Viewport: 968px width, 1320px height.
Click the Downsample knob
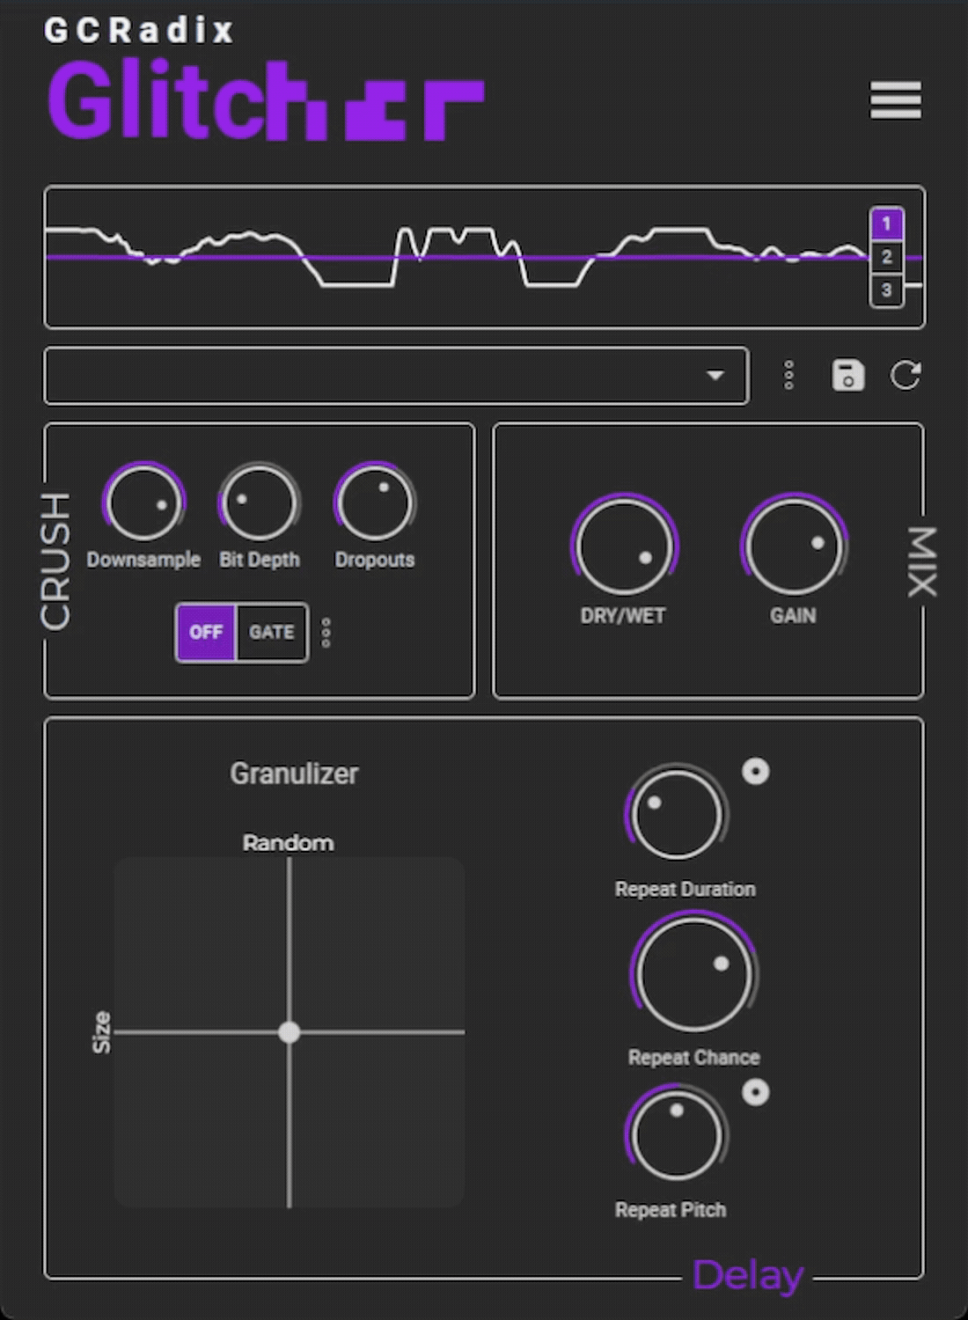click(x=143, y=503)
